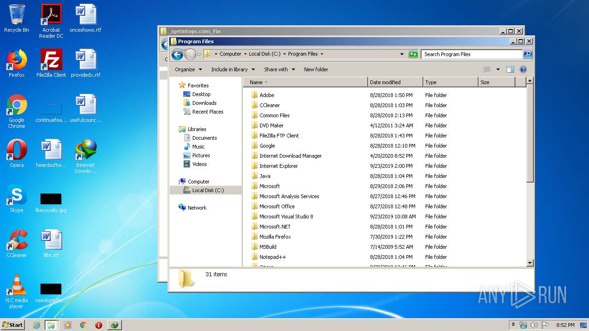This screenshot has width=589, height=331.
Task: Click the Chrome icon in the taskbar
Action: pos(83,325)
